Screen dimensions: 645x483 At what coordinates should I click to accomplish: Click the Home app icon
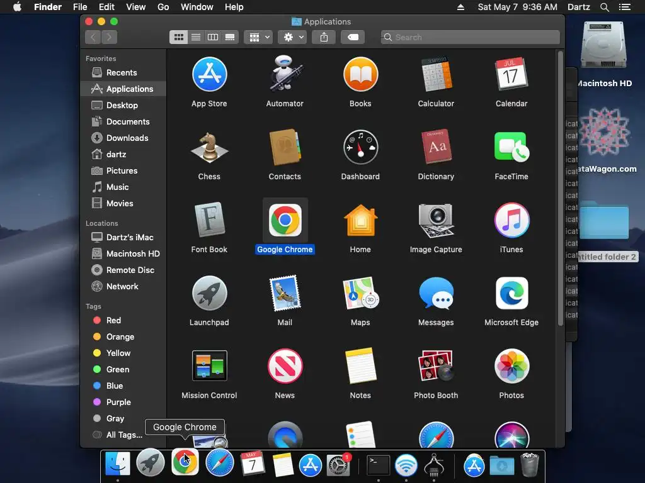click(360, 220)
